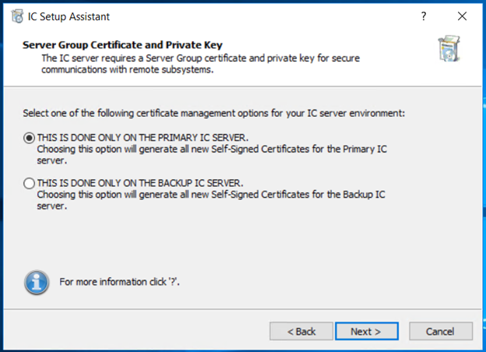Cancel the IC Setup Assistant

[439, 331]
